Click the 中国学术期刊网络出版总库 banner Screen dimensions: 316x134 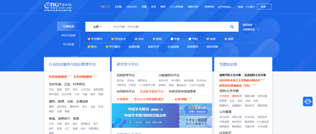(x=146, y=115)
